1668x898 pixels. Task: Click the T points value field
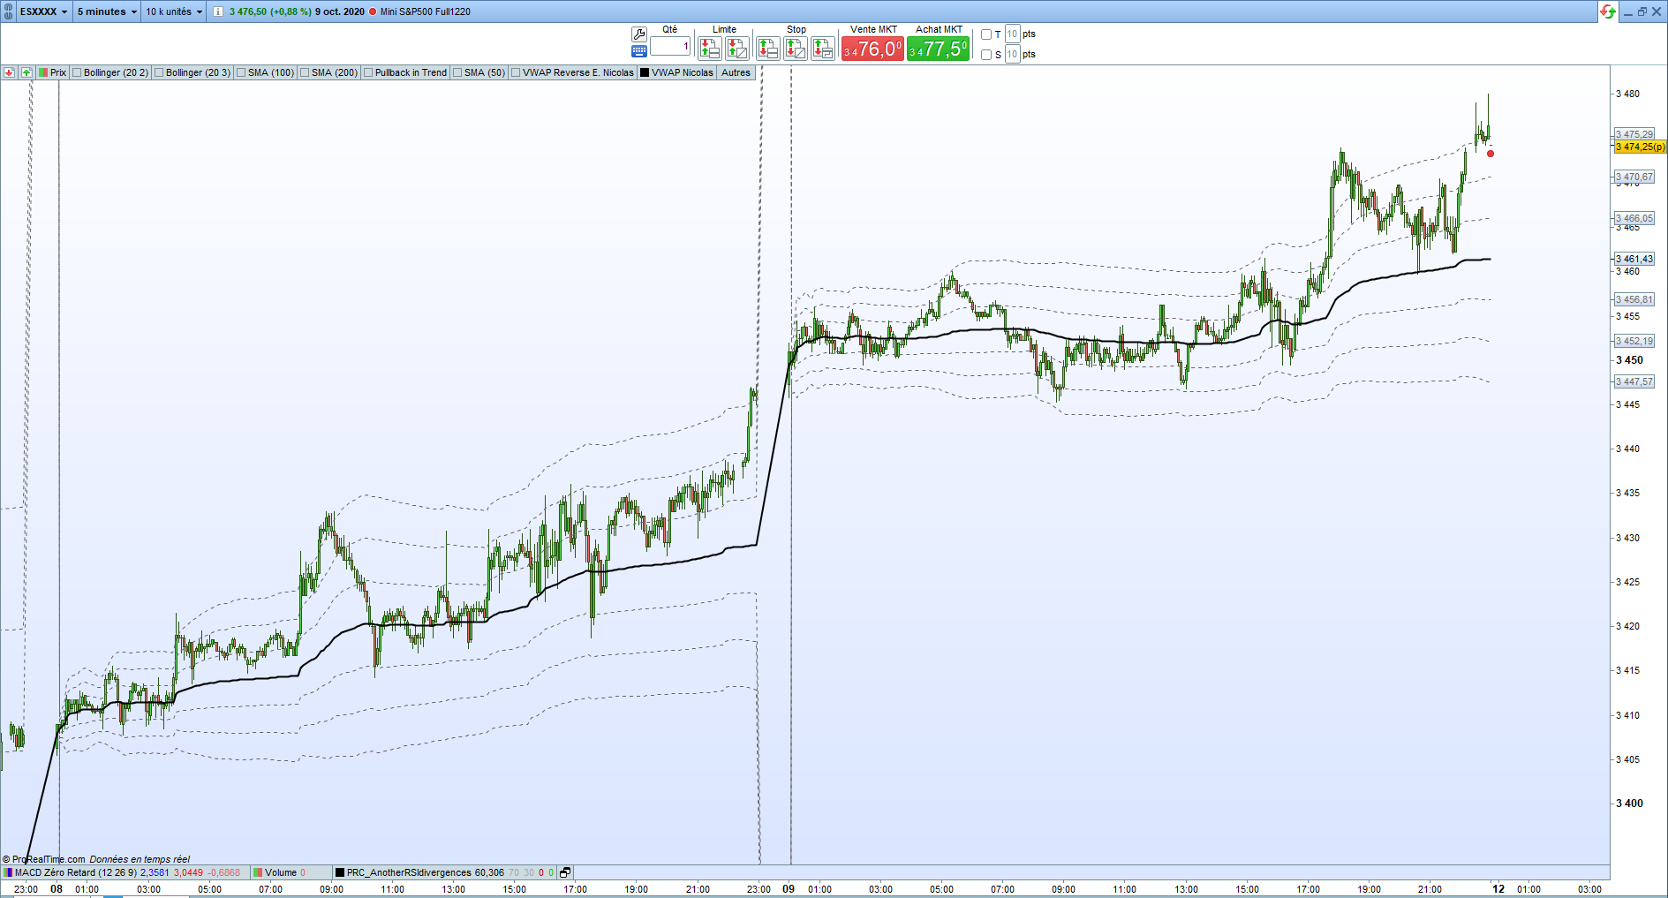pyautogui.click(x=1013, y=34)
